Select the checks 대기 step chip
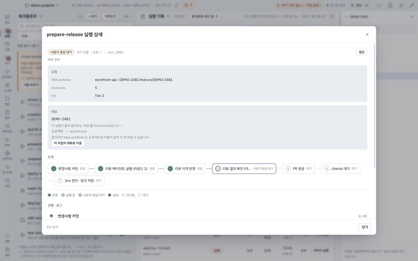Viewport: 418px width, 261px height. [340, 168]
